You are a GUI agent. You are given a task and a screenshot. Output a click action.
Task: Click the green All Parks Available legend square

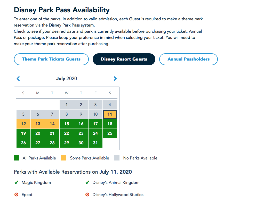16,158
